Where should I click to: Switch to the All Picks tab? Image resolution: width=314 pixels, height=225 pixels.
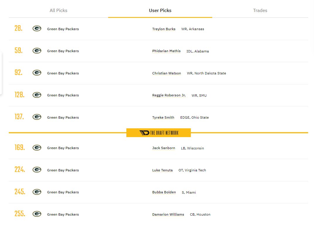(x=58, y=11)
